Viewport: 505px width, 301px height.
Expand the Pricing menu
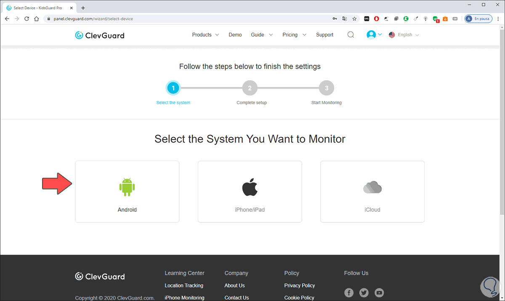tap(294, 35)
